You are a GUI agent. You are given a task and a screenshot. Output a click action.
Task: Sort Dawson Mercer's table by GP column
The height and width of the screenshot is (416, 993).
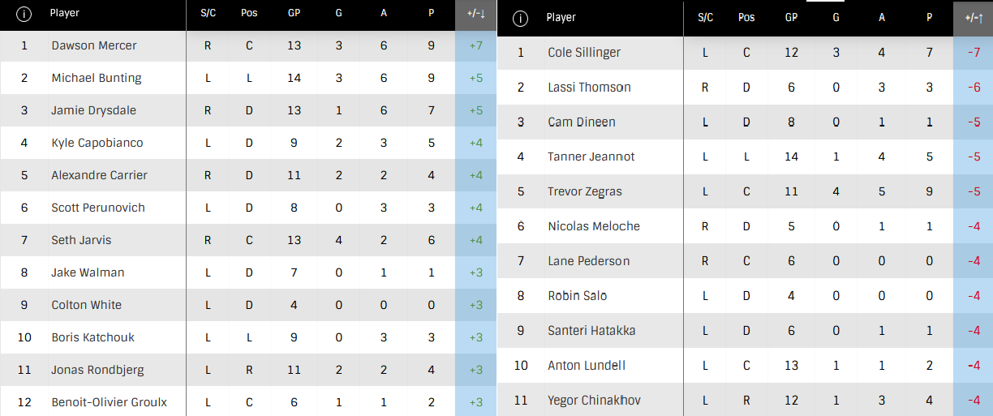(294, 14)
